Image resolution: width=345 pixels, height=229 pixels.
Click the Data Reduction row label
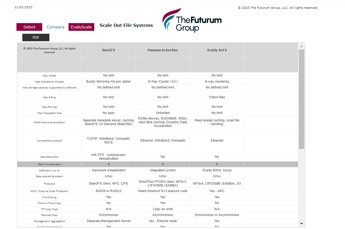coord(49,157)
